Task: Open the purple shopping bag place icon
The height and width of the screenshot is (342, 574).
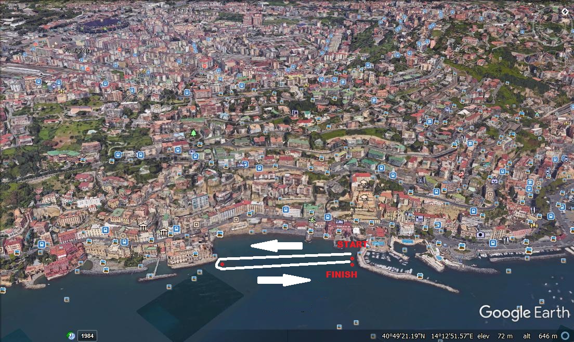Action: pyautogui.click(x=494, y=180)
